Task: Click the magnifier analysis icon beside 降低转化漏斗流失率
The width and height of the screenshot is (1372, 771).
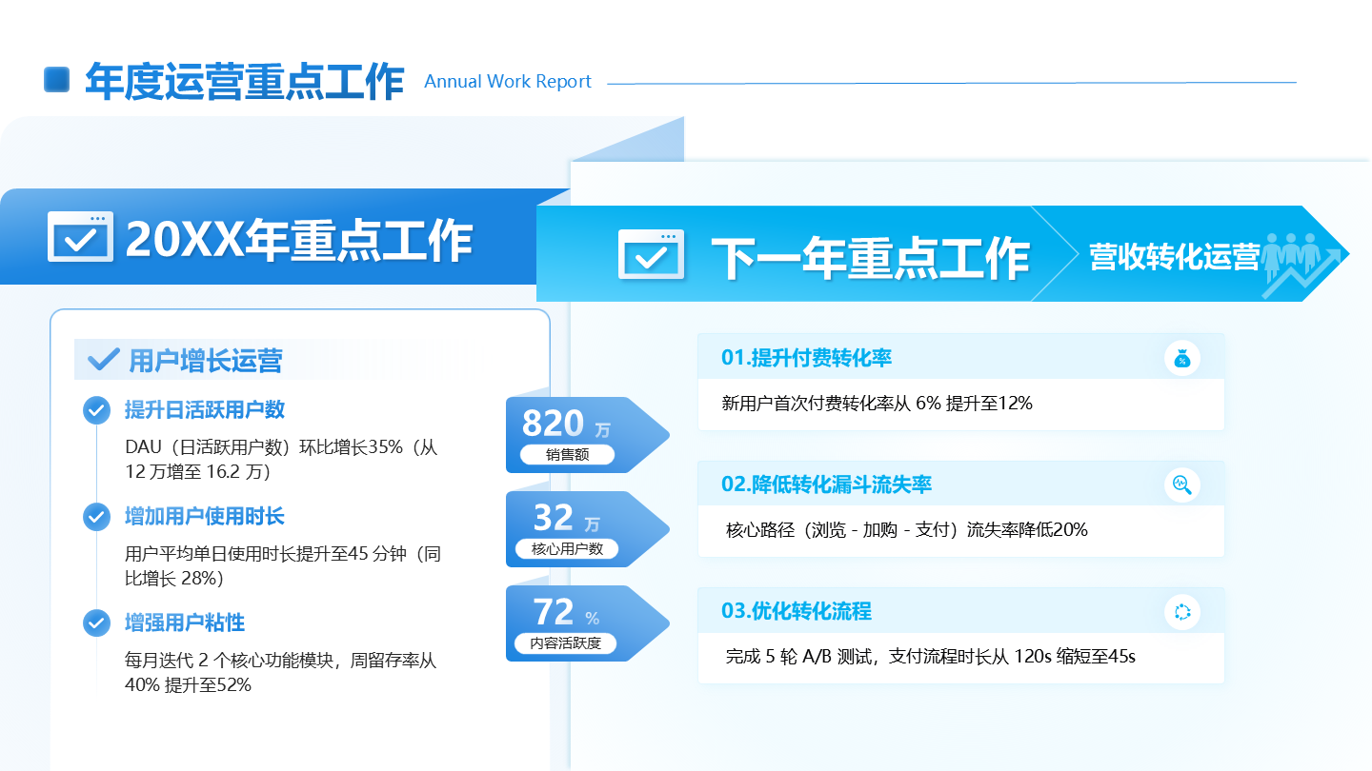Action: tap(1182, 485)
